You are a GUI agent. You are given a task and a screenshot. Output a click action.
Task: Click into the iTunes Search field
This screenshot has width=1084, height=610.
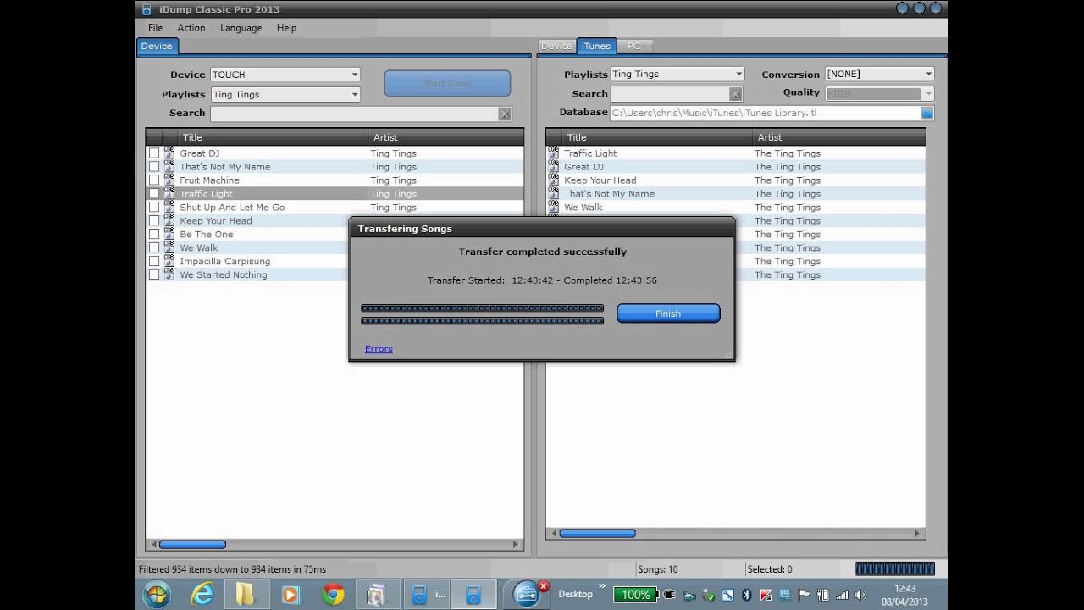tap(670, 94)
